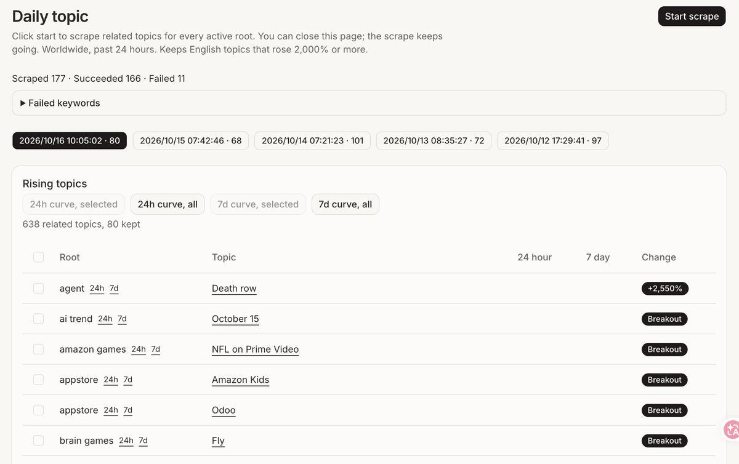The image size is (739, 464).
Task: Click the Daily topic heading
Action: (x=50, y=17)
